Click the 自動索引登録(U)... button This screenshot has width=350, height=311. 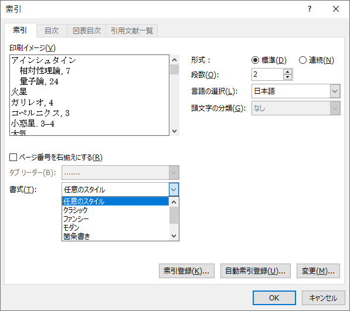(x=256, y=271)
